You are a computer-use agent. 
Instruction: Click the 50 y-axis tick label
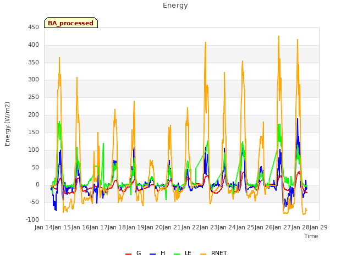pyautogui.click(x=35, y=167)
